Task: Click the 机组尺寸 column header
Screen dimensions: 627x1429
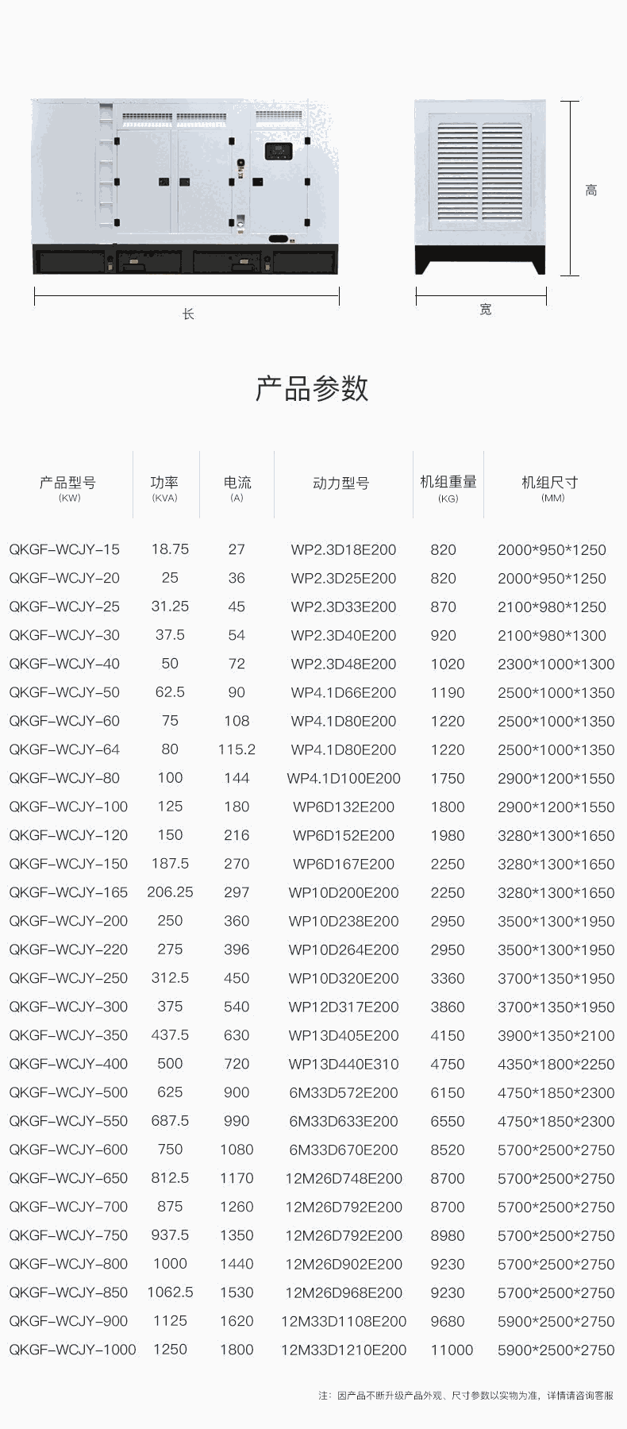Action: pos(550,483)
